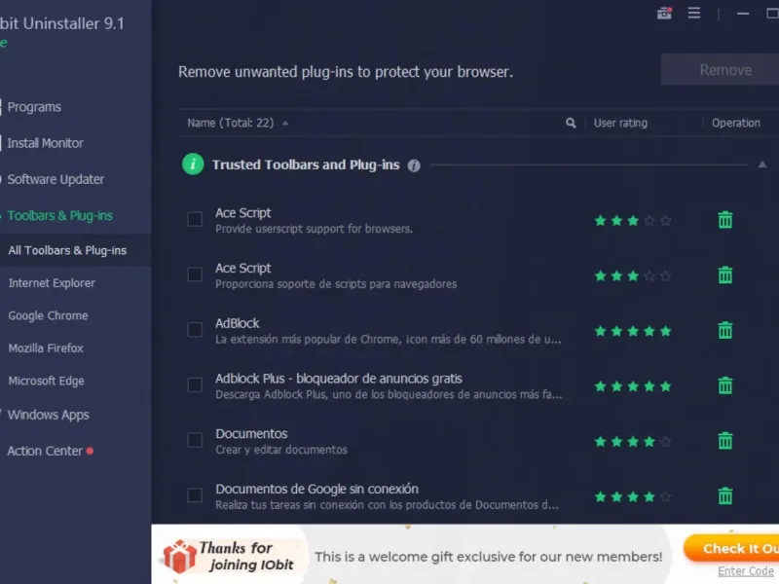Go to Install Monitor
This screenshot has height=584, width=779.
(45, 143)
